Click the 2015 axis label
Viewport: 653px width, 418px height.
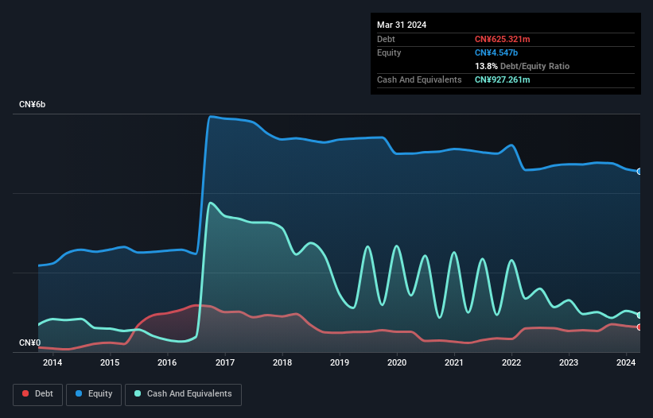(x=110, y=362)
